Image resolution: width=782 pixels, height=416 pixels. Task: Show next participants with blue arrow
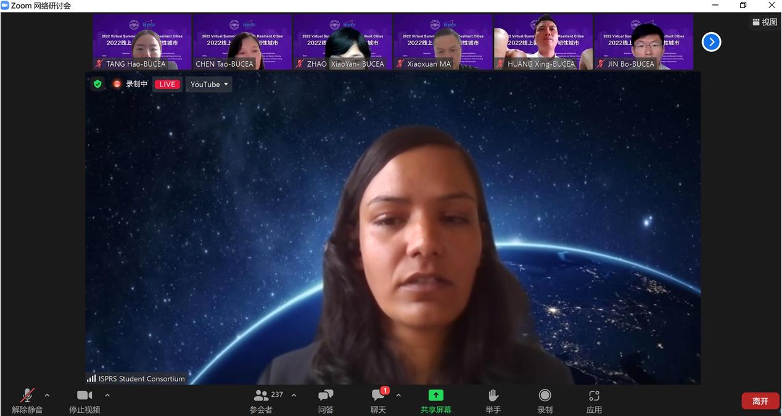point(711,42)
